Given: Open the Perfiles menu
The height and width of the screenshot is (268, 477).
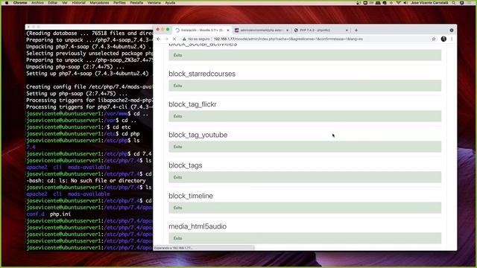Looking at the screenshot, I should (x=119, y=3).
